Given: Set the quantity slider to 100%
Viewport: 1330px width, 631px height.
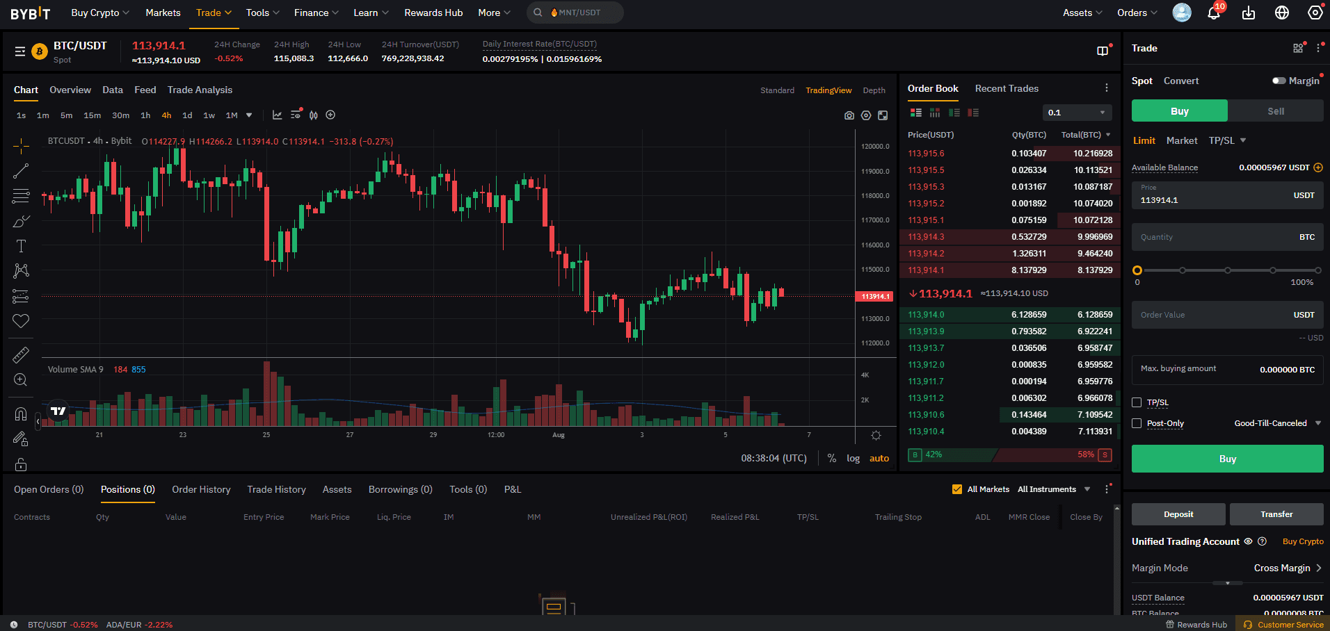Looking at the screenshot, I should click(x=1317, y=270).
